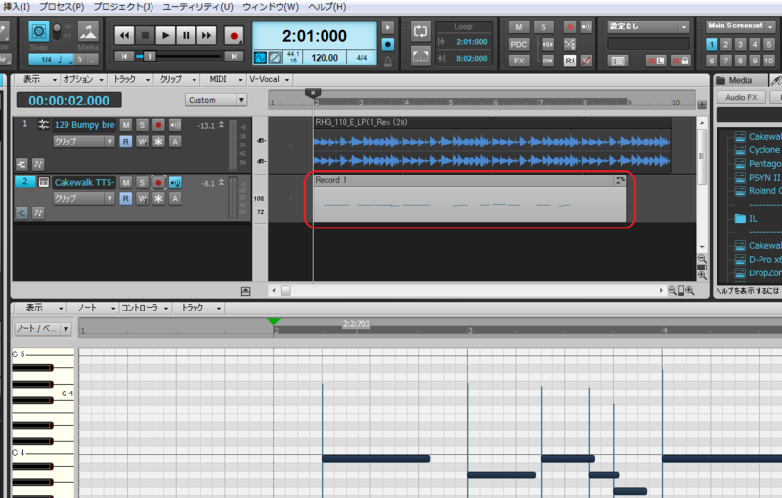Open the コントローラ menu in piano roll
This screenshot has height=498, width=782.
click(x=145, y=308)
